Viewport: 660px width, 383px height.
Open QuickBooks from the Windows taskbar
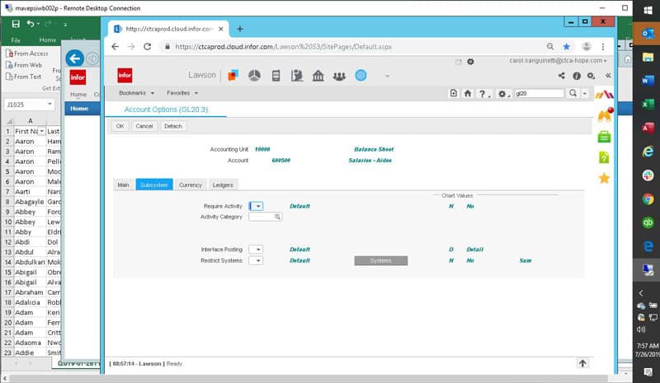(x=648, y=223)
